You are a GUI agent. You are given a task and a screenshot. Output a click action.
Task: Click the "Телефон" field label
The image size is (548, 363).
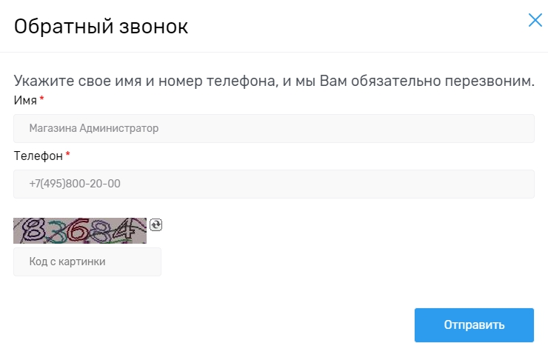click(x=38, y=156)
